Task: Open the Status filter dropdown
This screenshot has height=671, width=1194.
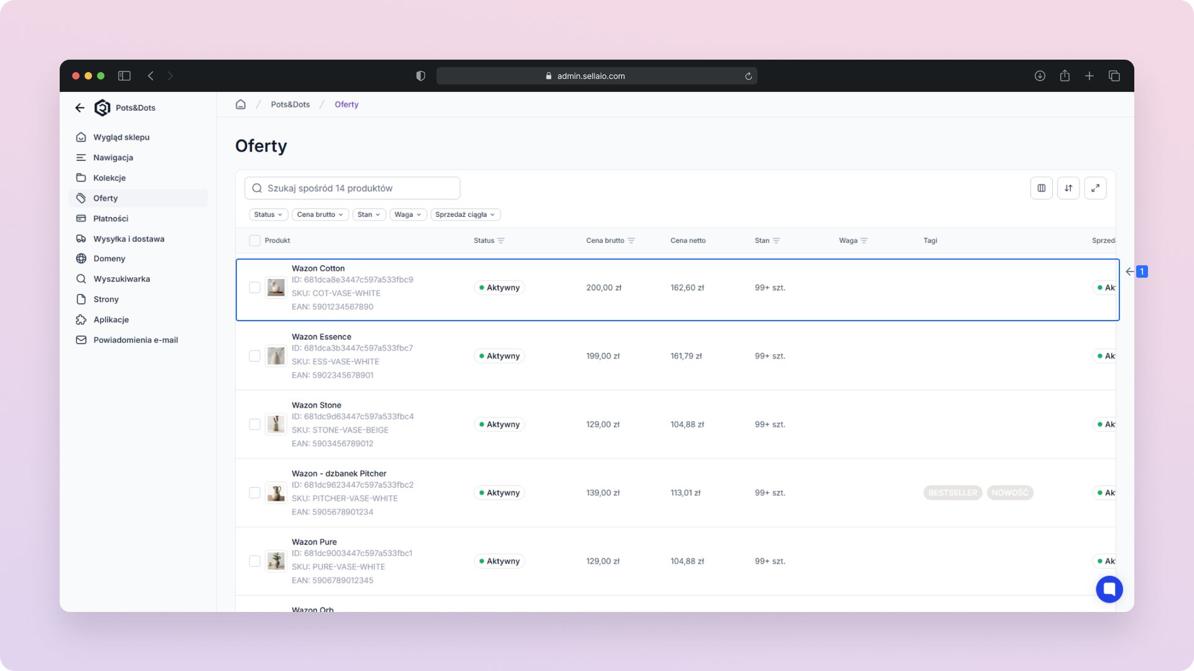Action: [268, 214]
